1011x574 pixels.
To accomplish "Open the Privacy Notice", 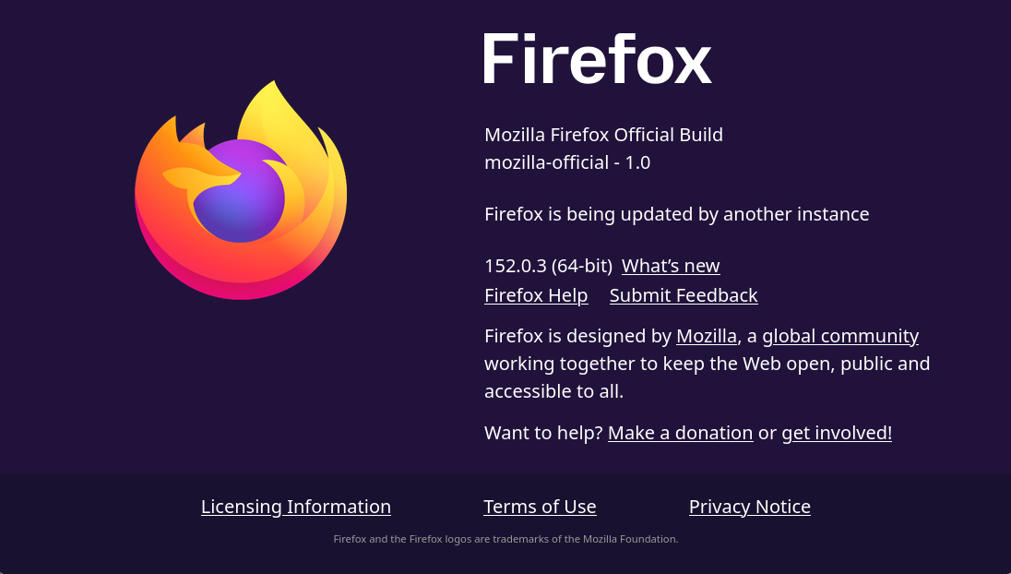I will click(750, 507).
